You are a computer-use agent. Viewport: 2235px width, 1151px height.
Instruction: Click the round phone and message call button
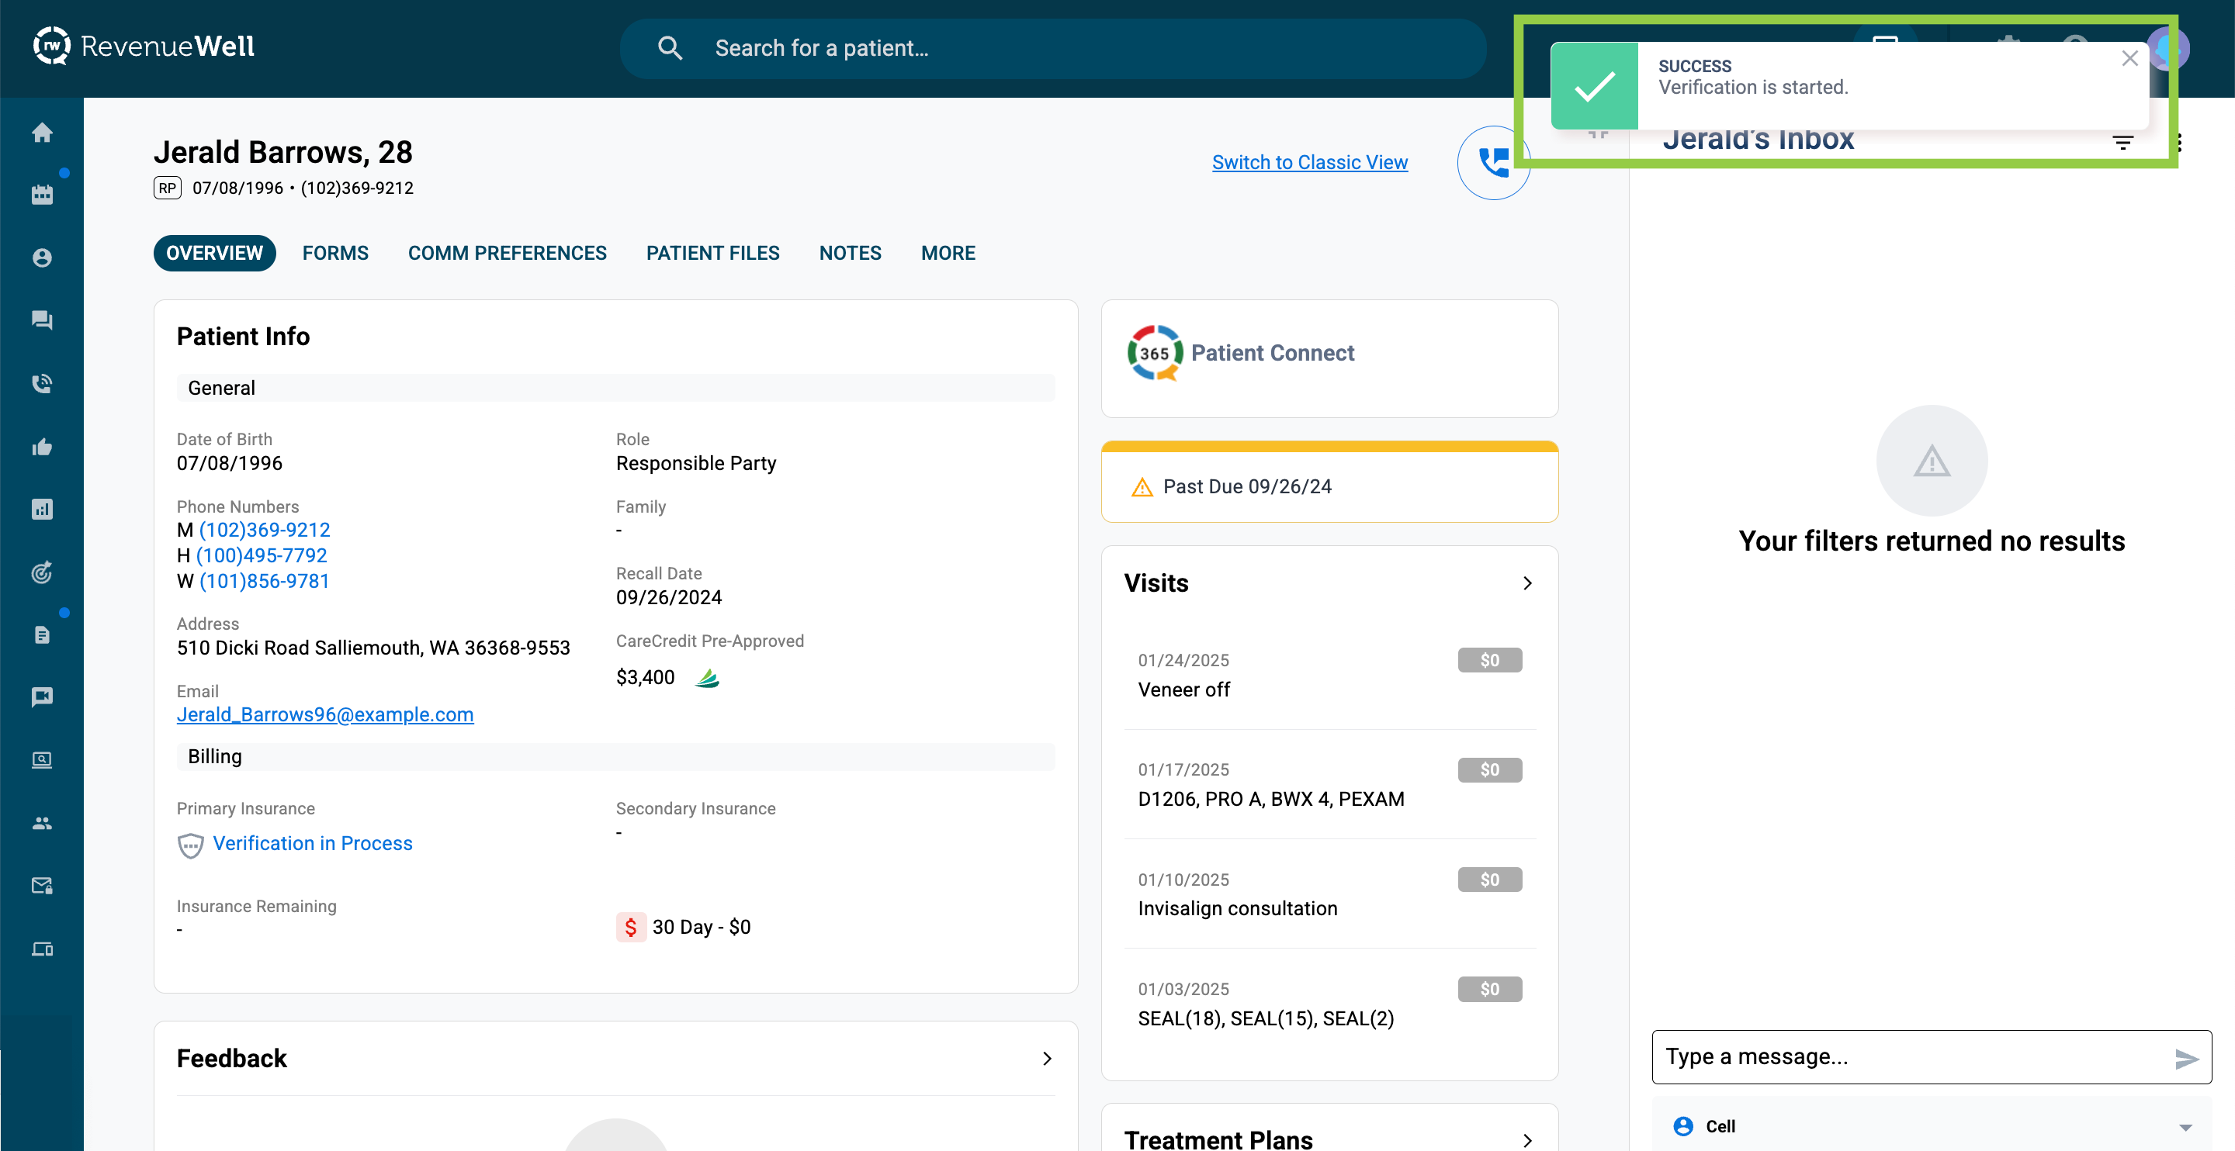pos(1493,163)
